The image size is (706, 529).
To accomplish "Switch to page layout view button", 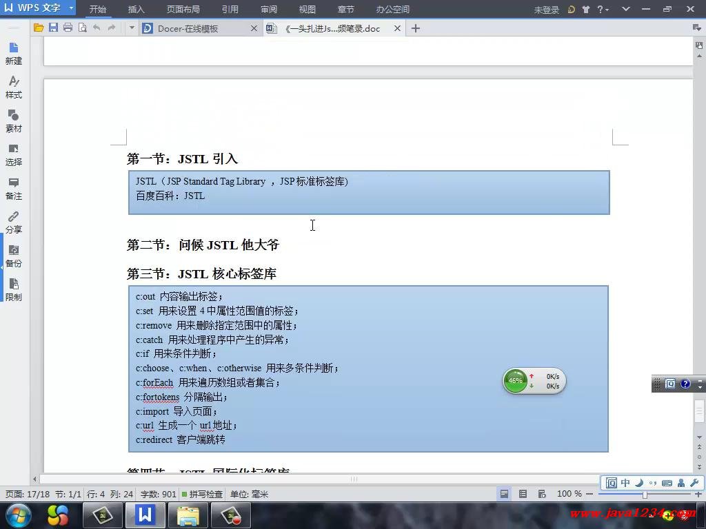I will pos(505,494).
